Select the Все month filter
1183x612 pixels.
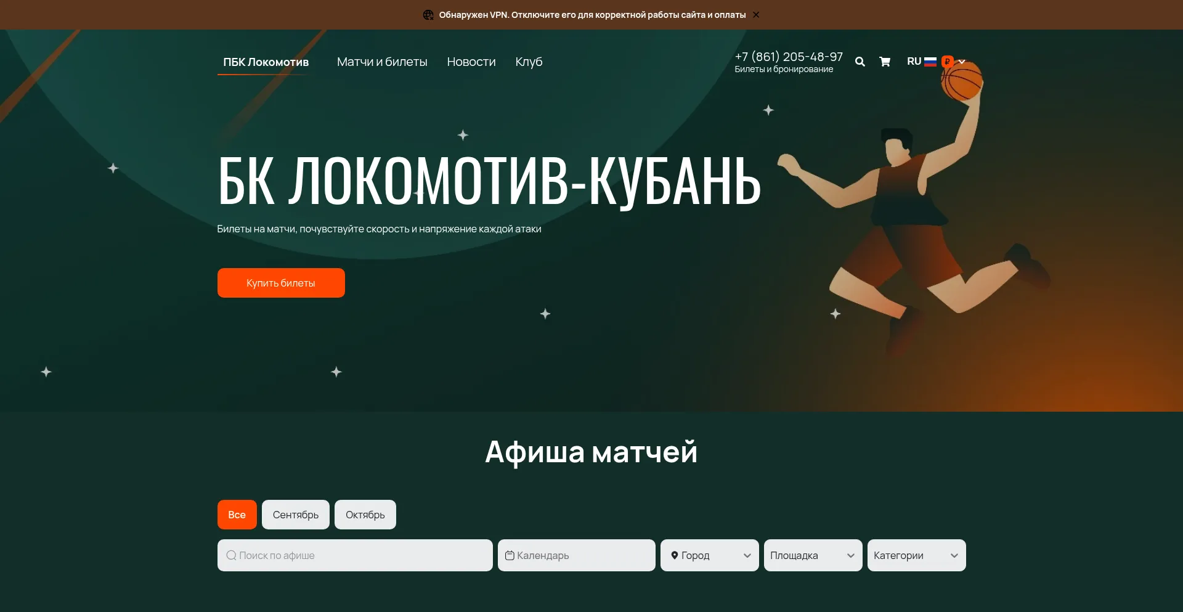[x=237, y=515]
